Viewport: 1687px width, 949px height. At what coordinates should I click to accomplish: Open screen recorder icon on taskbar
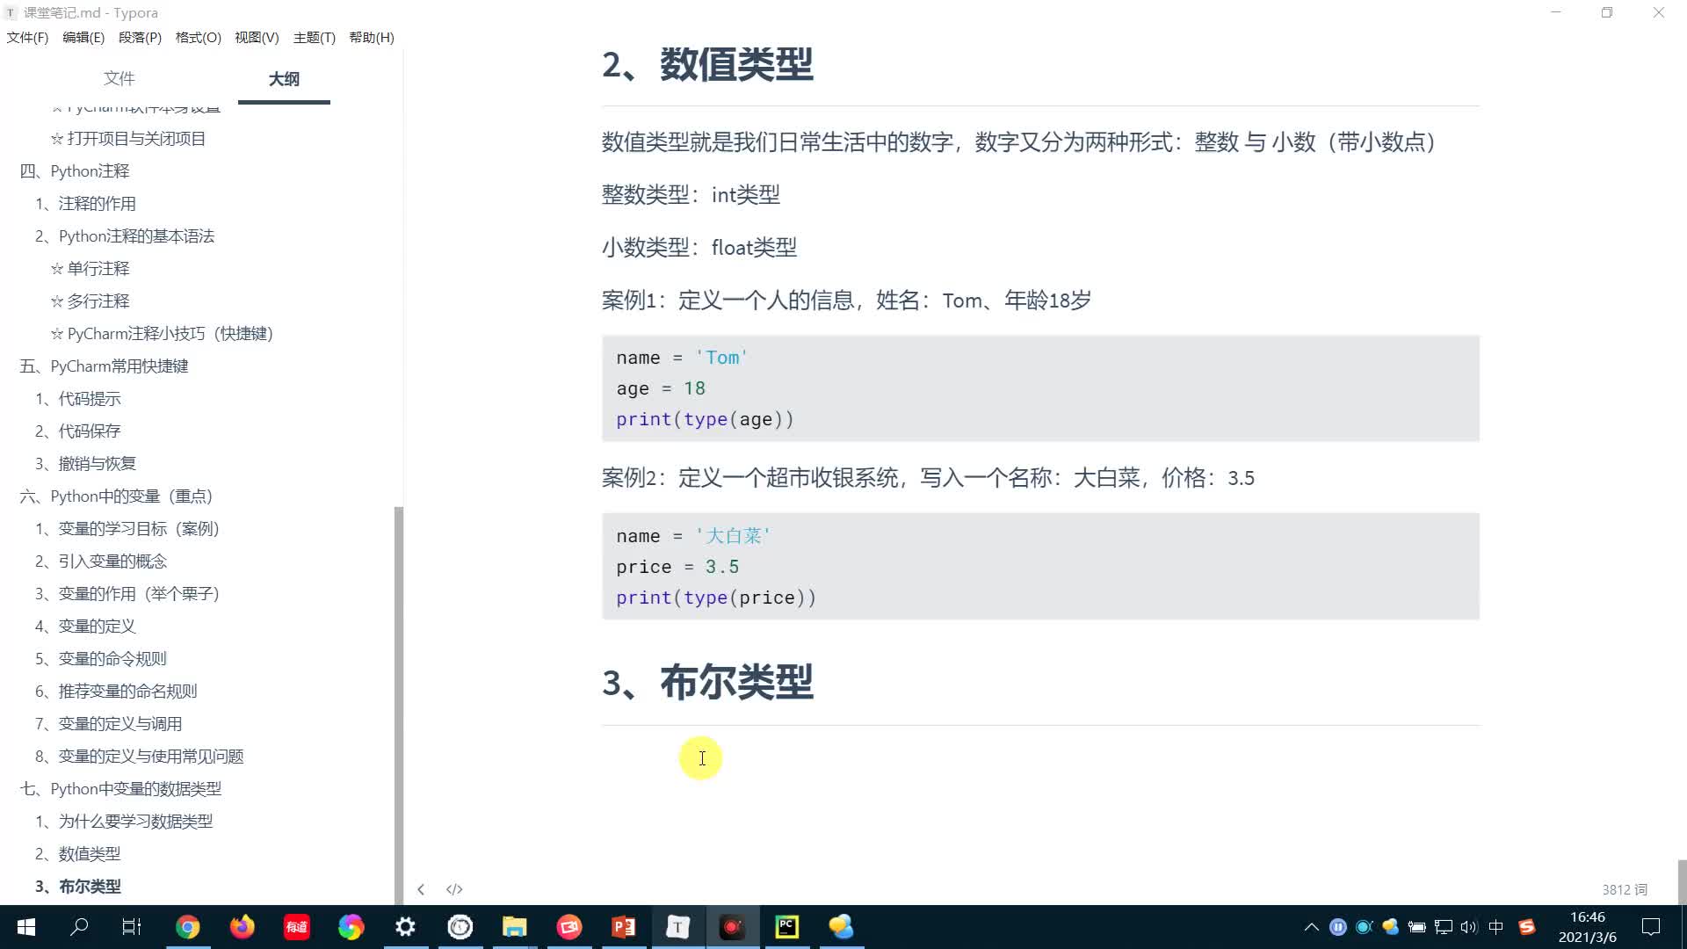pos(732,927)
